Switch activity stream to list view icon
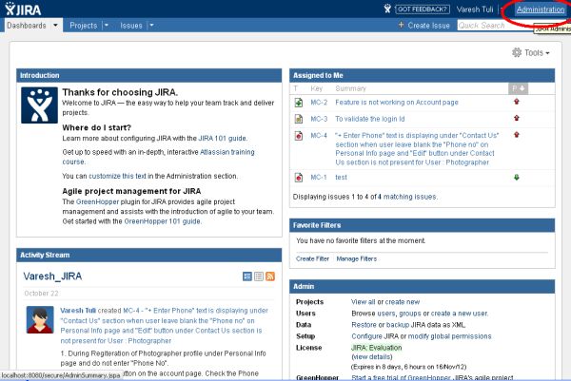Viewport: 571px width, 381px height. click(x=259, y=276)
